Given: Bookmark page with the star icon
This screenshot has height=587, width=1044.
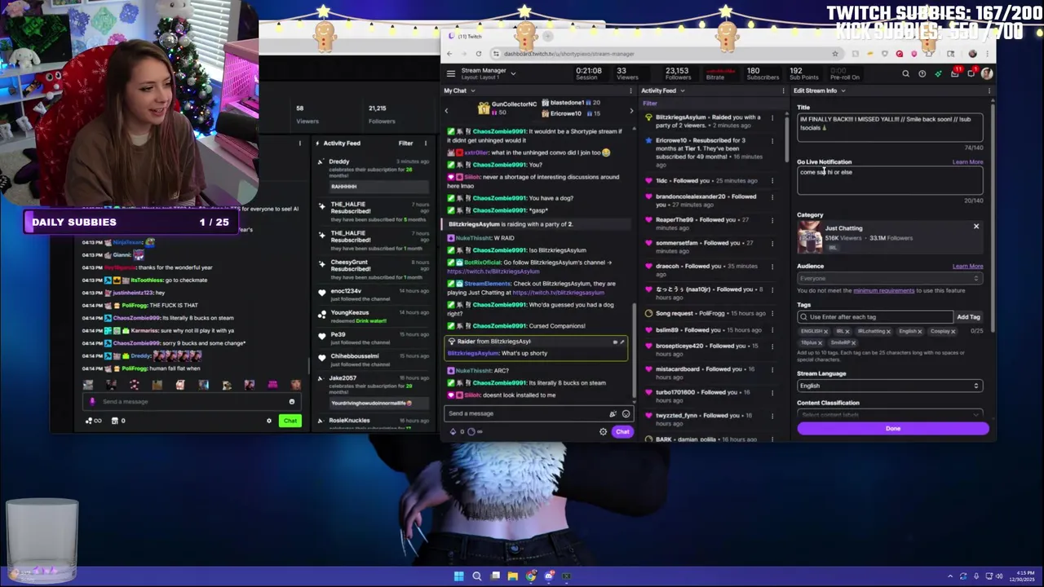Looking at the screenshot, I should tap(835, 54).
